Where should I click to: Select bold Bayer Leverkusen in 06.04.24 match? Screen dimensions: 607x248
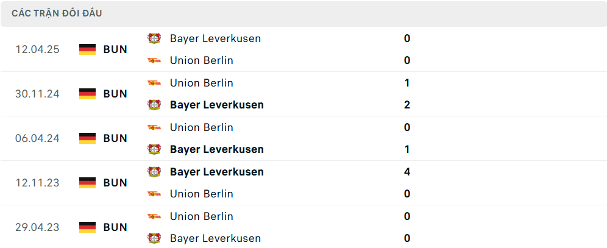216,149
